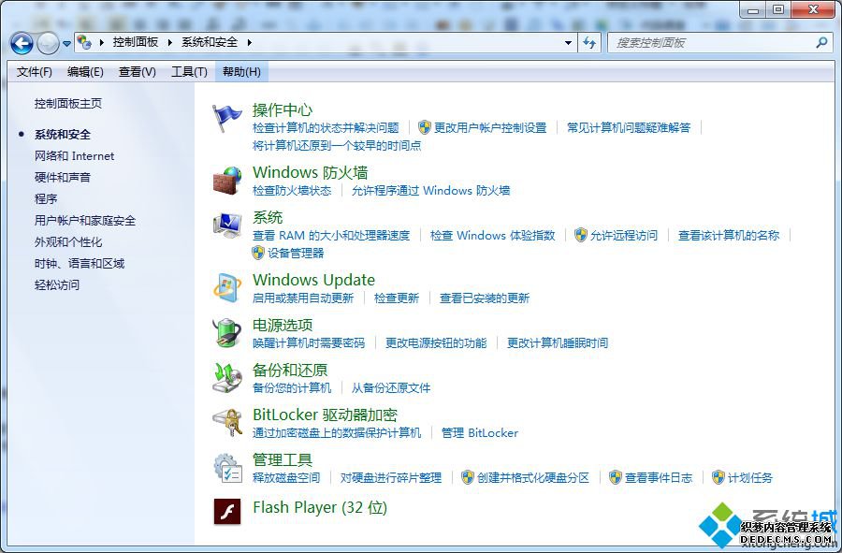
Task: Click the refresh button beside address bar
Action: click(x=590, y=42)
